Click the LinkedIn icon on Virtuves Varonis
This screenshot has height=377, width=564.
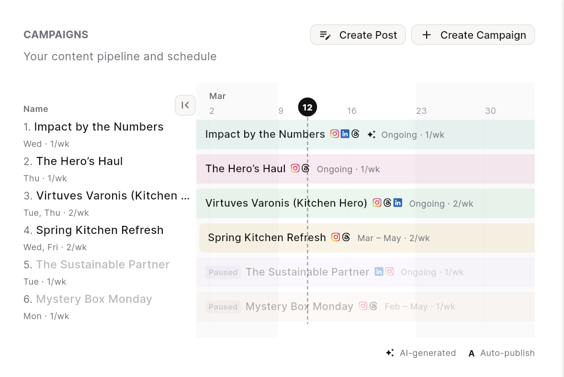click(x=398, y=203)
